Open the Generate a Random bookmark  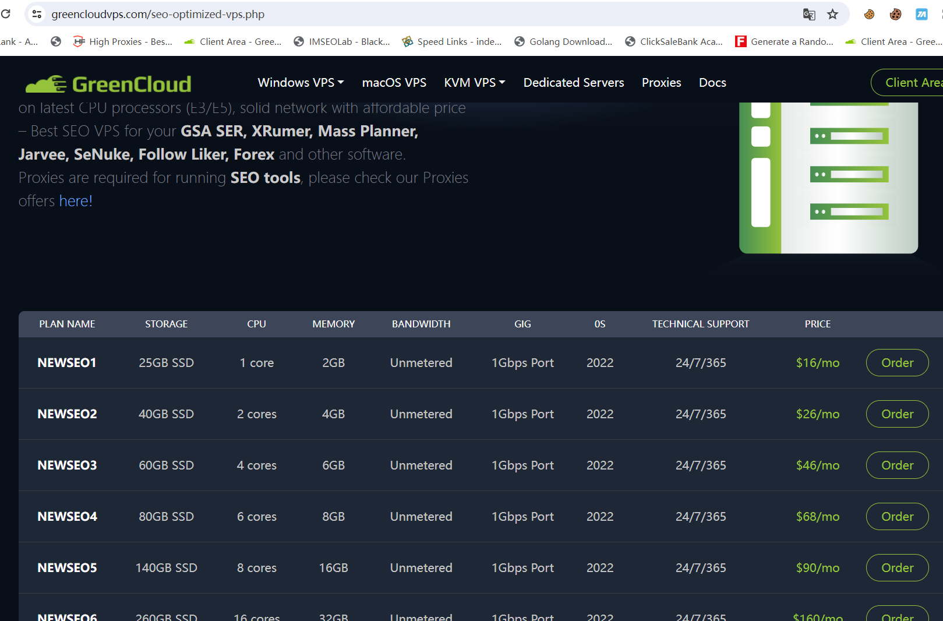point(784,41)
